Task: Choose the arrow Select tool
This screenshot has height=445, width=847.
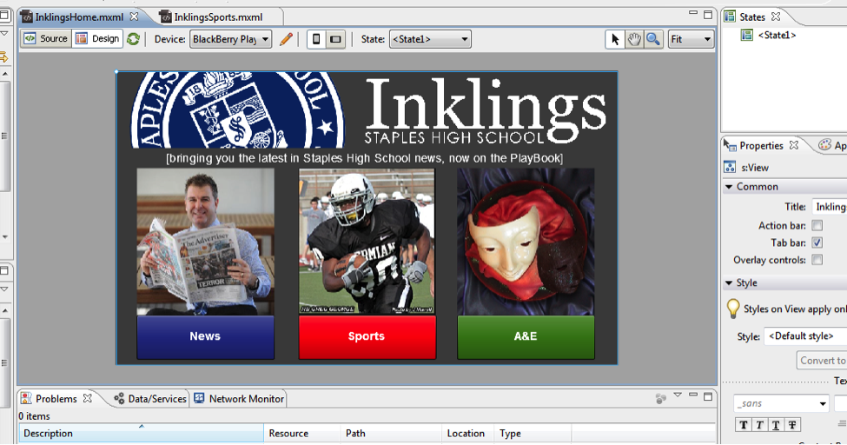Action: click(x=615, y=39)
